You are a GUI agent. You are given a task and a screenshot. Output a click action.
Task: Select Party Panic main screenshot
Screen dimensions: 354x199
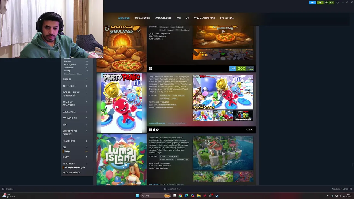[223, 92]
